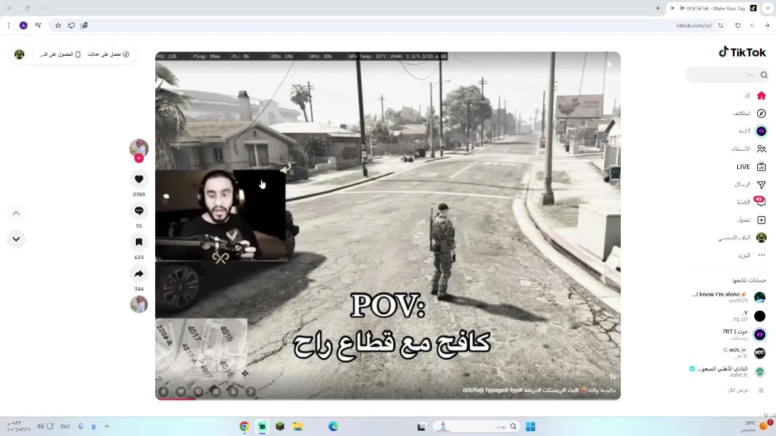Go to previous video with up arrow
The height and width of the screenshot is (436, 776).
click(16, 213)
